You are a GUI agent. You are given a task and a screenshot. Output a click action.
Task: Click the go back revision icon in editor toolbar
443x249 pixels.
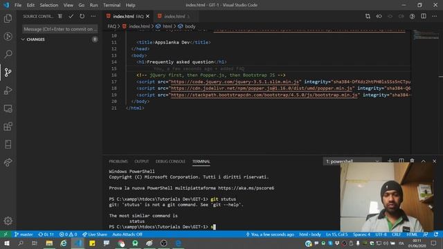pos(379,17)
